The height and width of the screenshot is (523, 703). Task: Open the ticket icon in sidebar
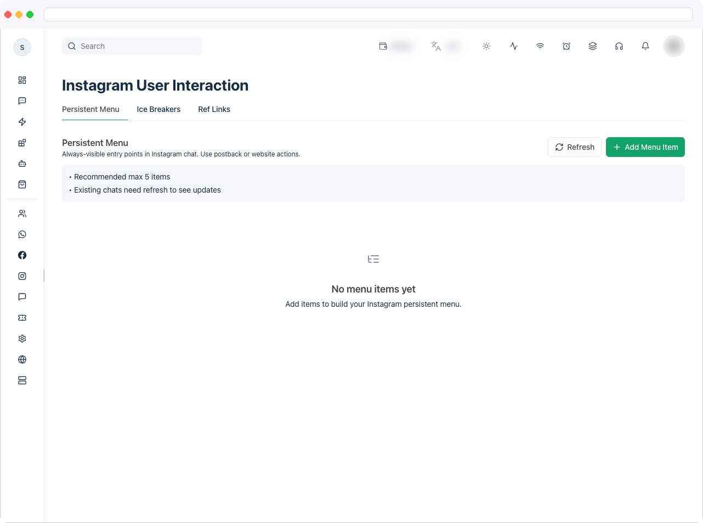click(x=22, y=318)
